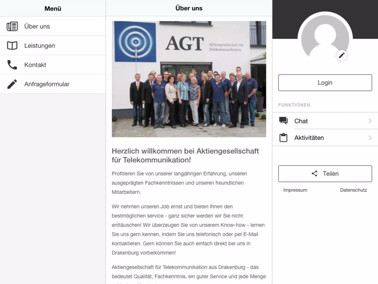This screenshot has width=378, height=284.
Task: Click the edit pencil on profile avatar
Action: (342, 56)
